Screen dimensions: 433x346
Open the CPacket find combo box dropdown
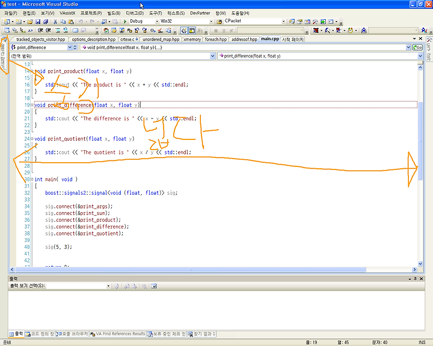tap(283, 22)
